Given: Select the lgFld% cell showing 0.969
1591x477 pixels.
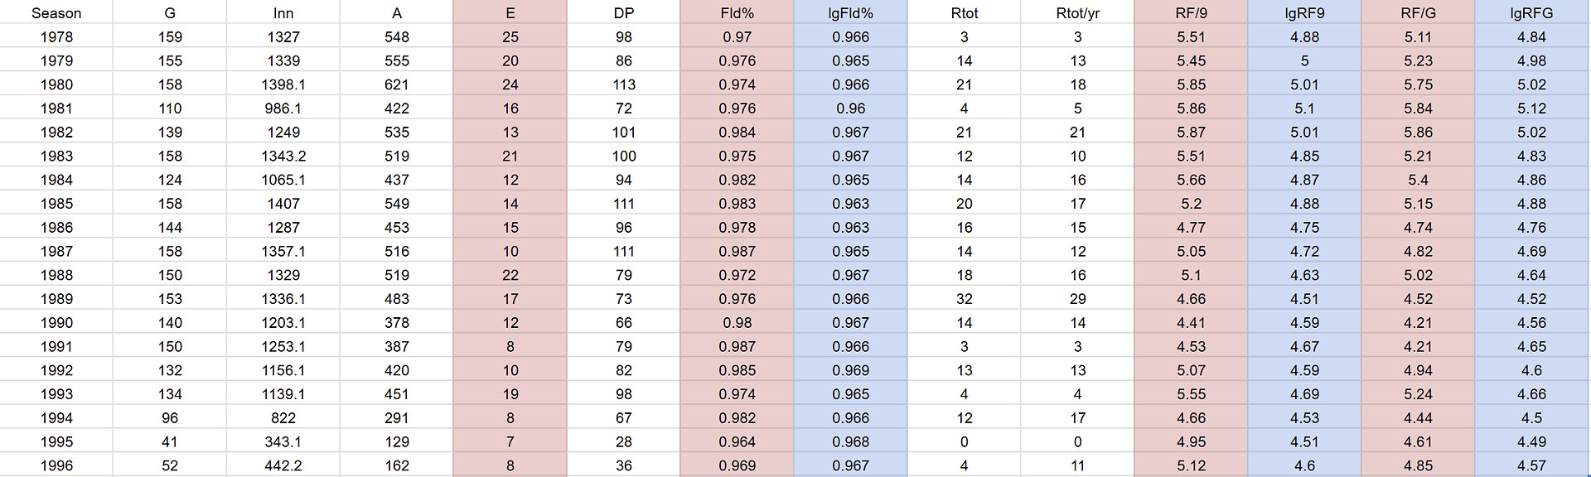Looking at the screenshot, I should 850,370.
